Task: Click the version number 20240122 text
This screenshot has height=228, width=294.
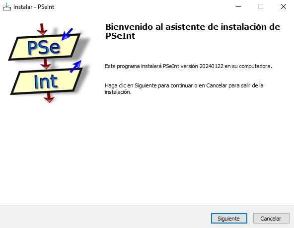Action: coord(212,66)
